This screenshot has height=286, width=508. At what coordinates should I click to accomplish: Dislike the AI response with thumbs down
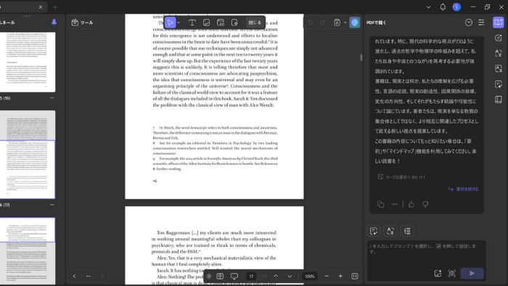[x=425, y=205]
